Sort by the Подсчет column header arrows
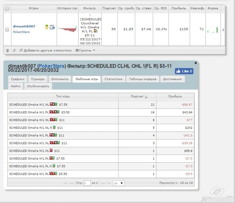 (146, 96)
